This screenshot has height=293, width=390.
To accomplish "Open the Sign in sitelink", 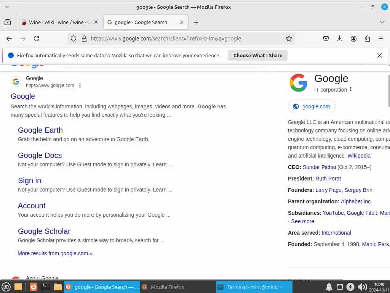I will 30,180.
